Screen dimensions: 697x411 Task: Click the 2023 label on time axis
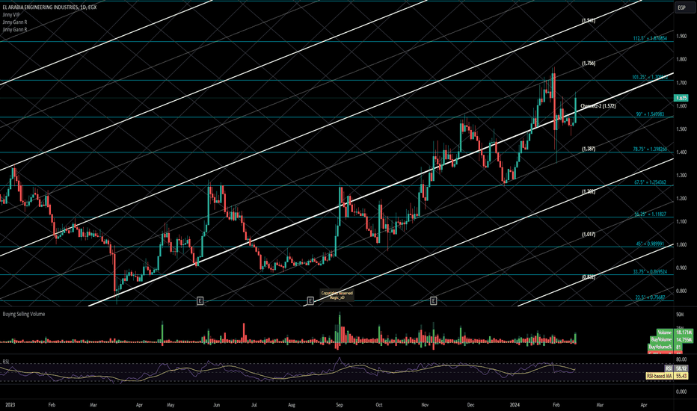[10, 405]
